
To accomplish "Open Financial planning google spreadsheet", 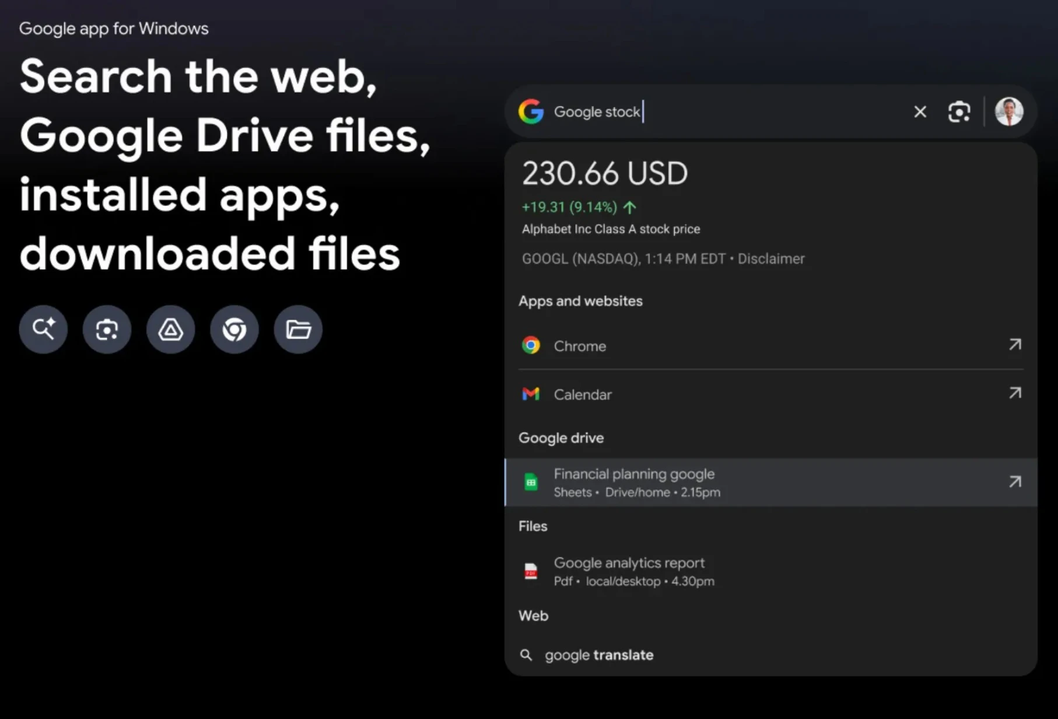I will pyautogui.click(x=634, y=474).
